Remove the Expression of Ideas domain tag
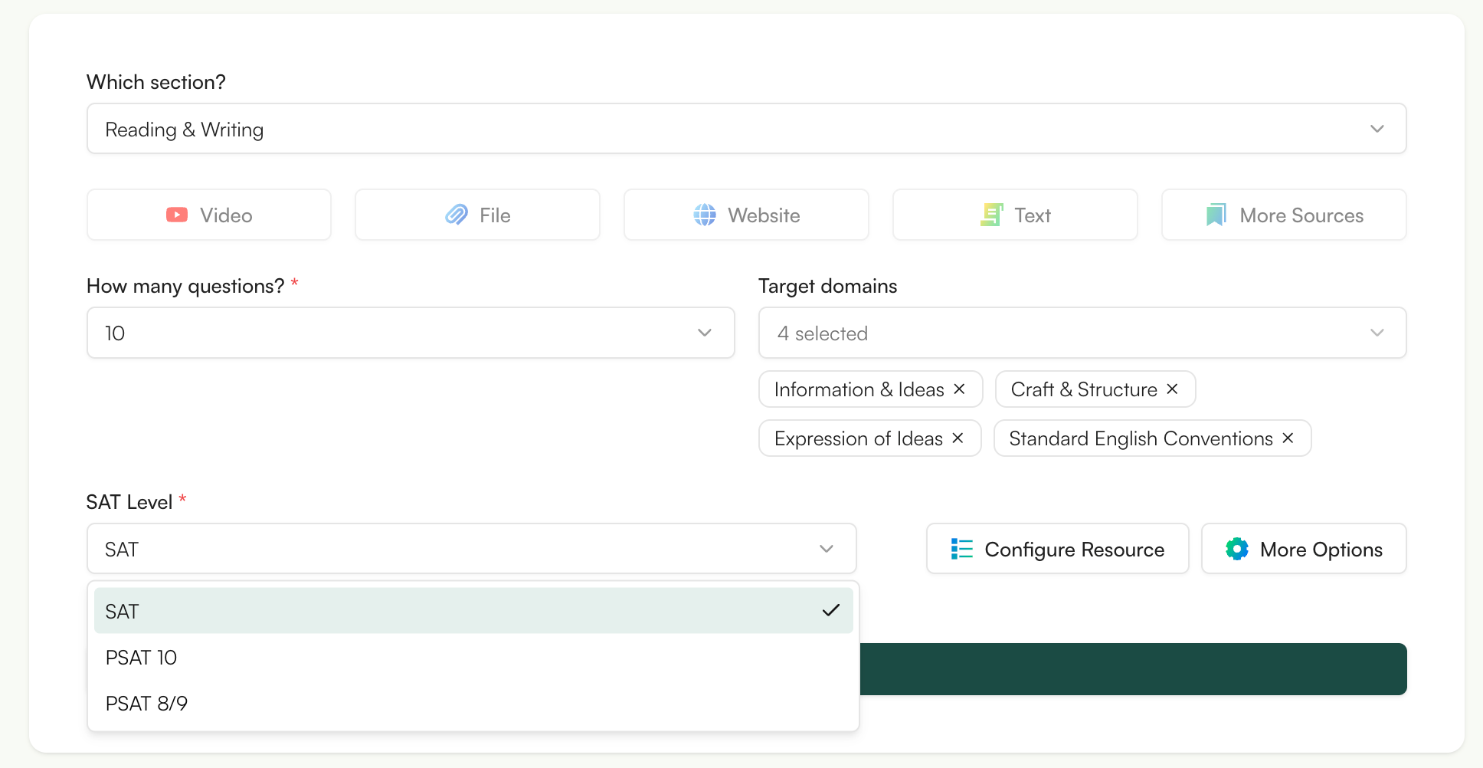This screenshot has height=768, width=1483. pos(958,438)
